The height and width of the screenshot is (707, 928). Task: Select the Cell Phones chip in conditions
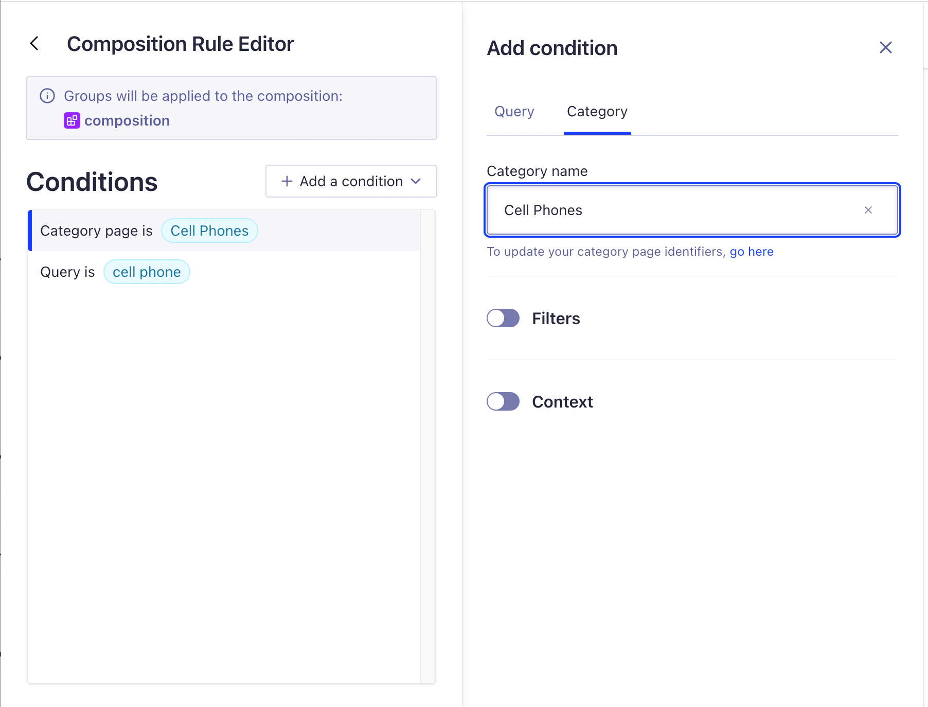point(209,231)
